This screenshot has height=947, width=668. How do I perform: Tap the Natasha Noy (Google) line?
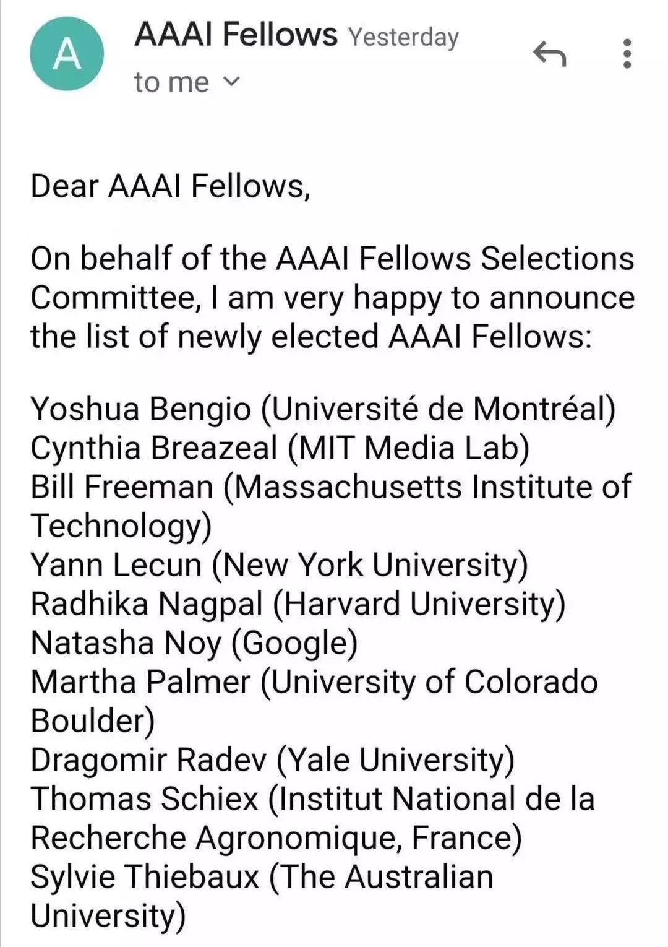pyautogui.click(x=194, y=642)
